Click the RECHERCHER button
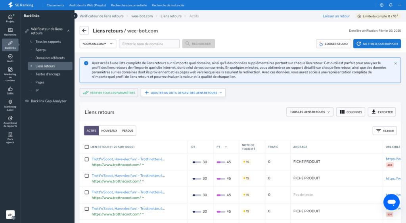 click(199, 44)
